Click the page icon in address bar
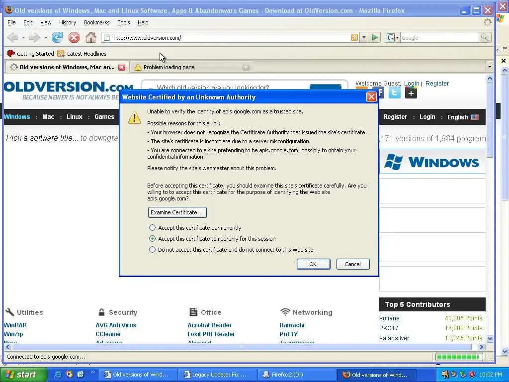The height and width of the screenshot is (382, 509). pos(106,38)
